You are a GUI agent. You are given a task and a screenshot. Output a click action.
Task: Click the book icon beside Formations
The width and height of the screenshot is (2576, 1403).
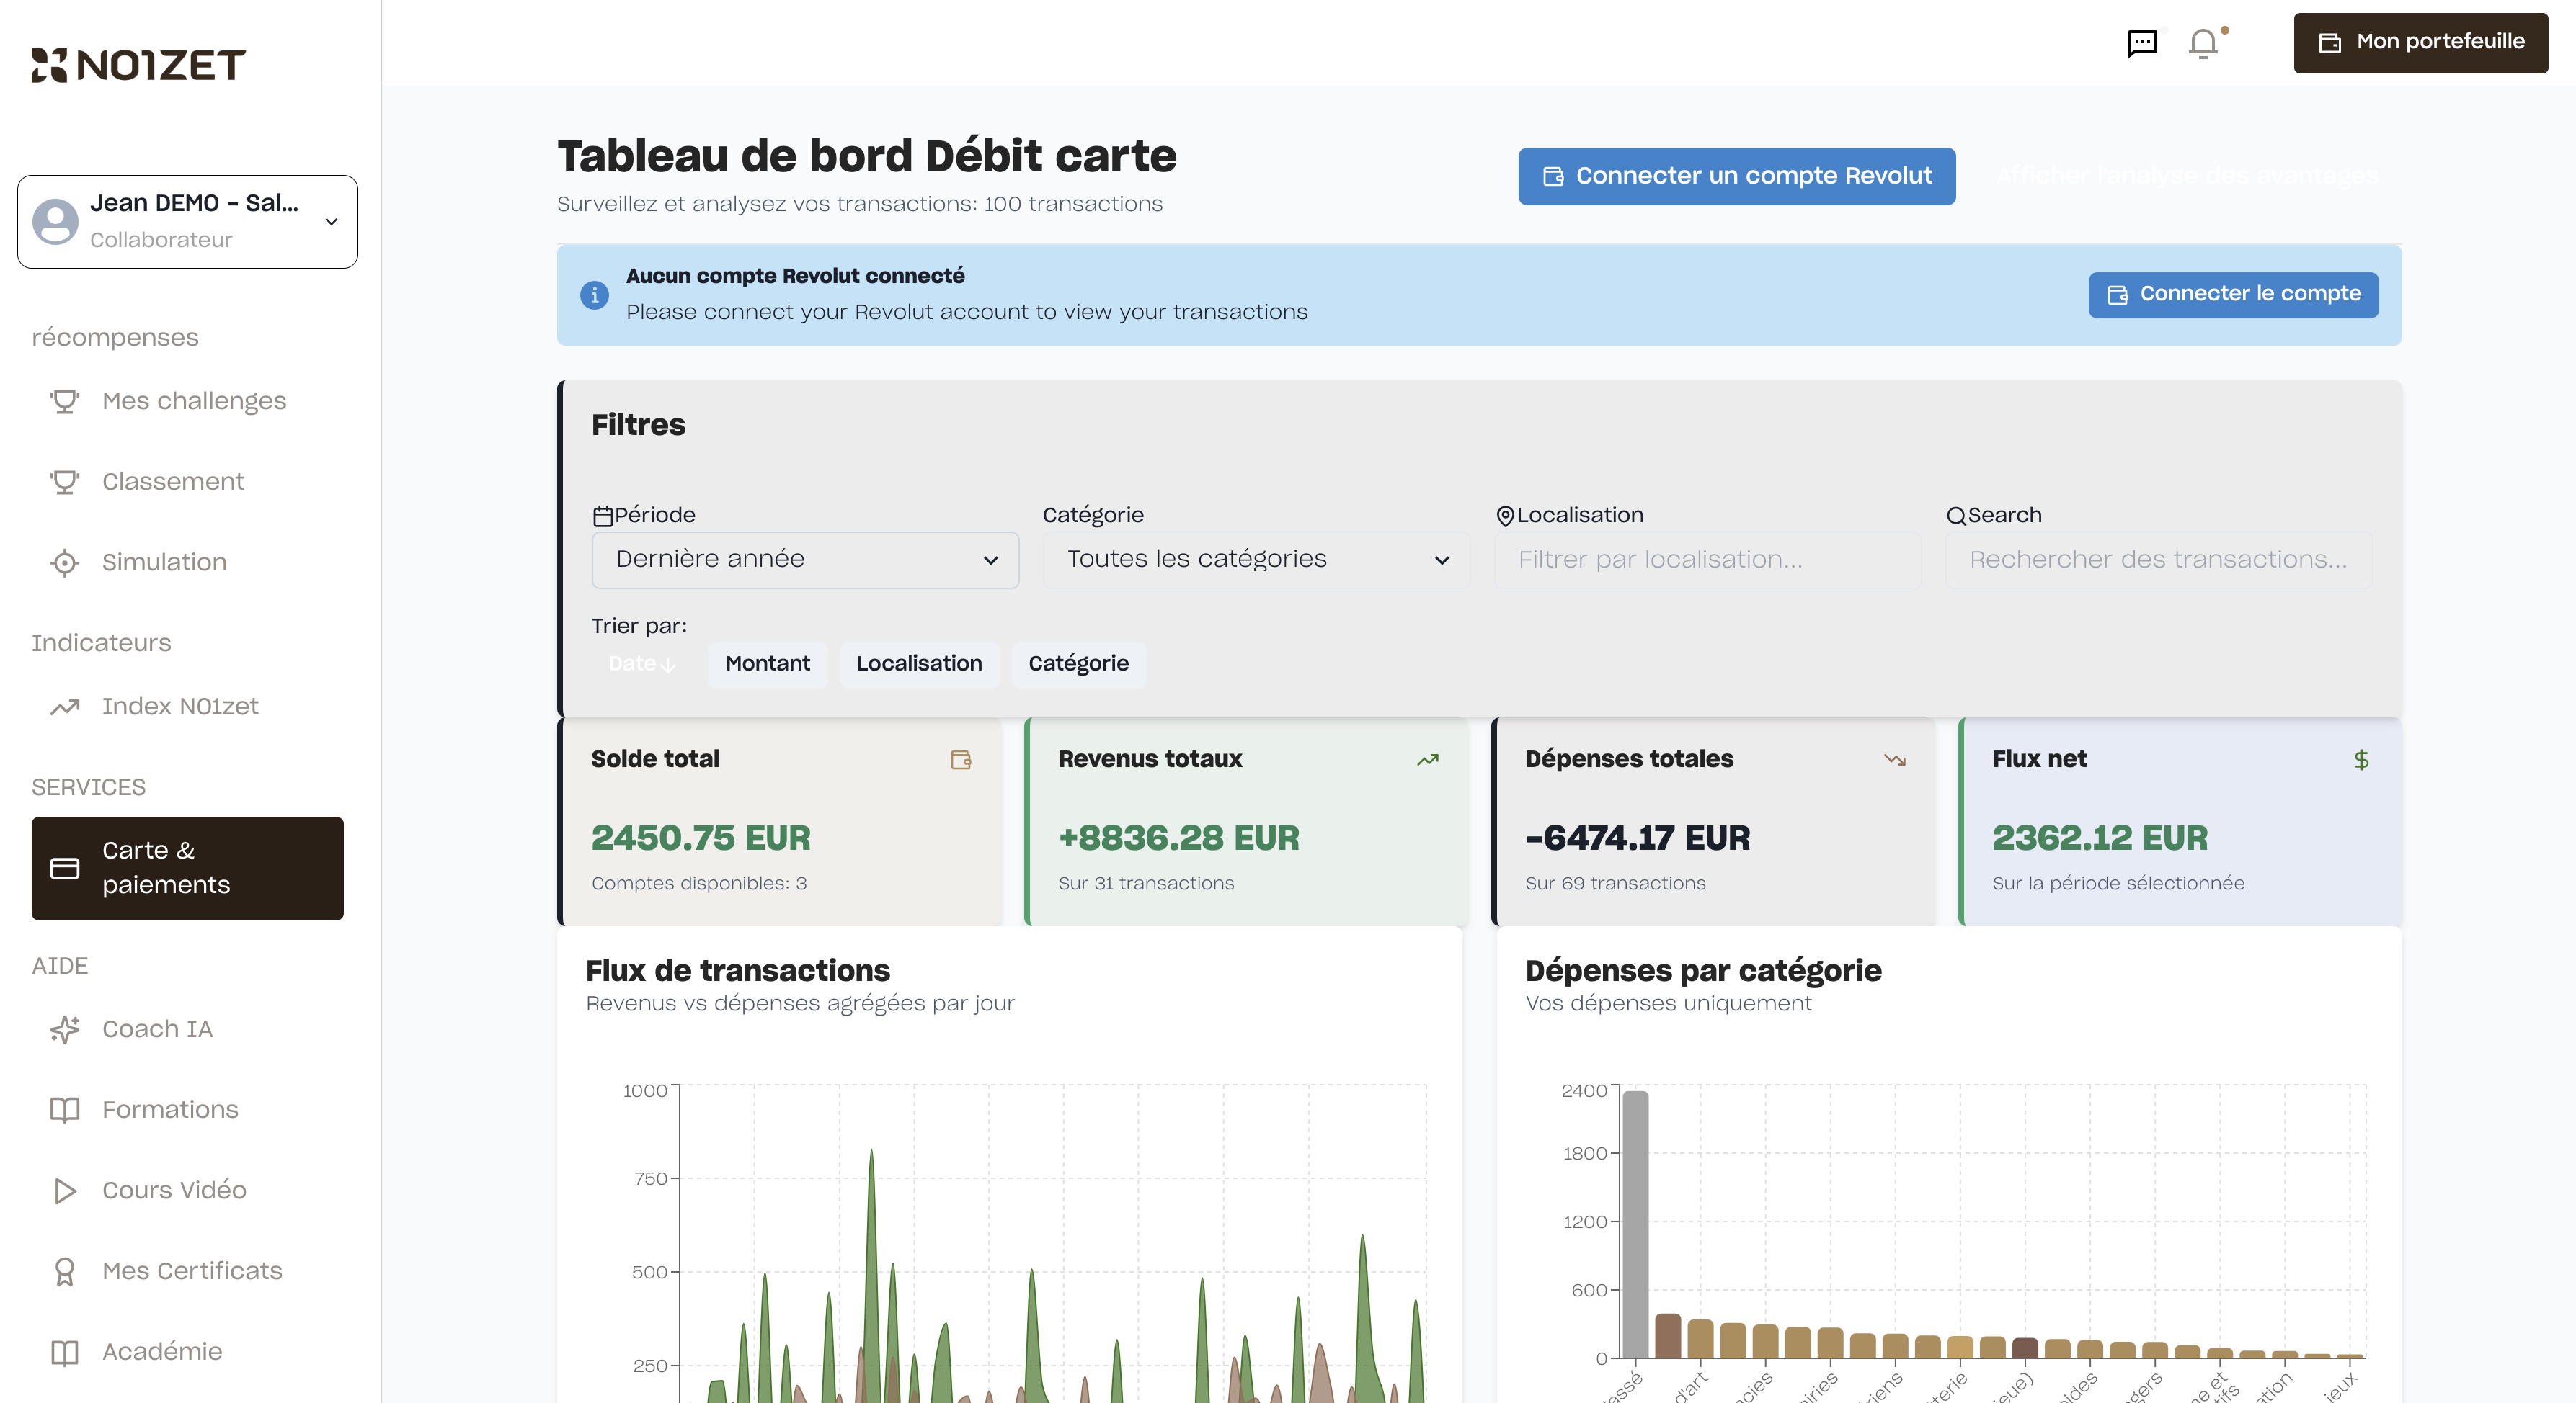pyautogui.click(x=65, y=1110)
